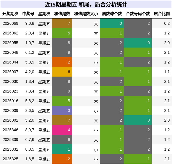Click winning numbers 1,6,5
Screen dimensions: 172x164
[x=30, y=159]
